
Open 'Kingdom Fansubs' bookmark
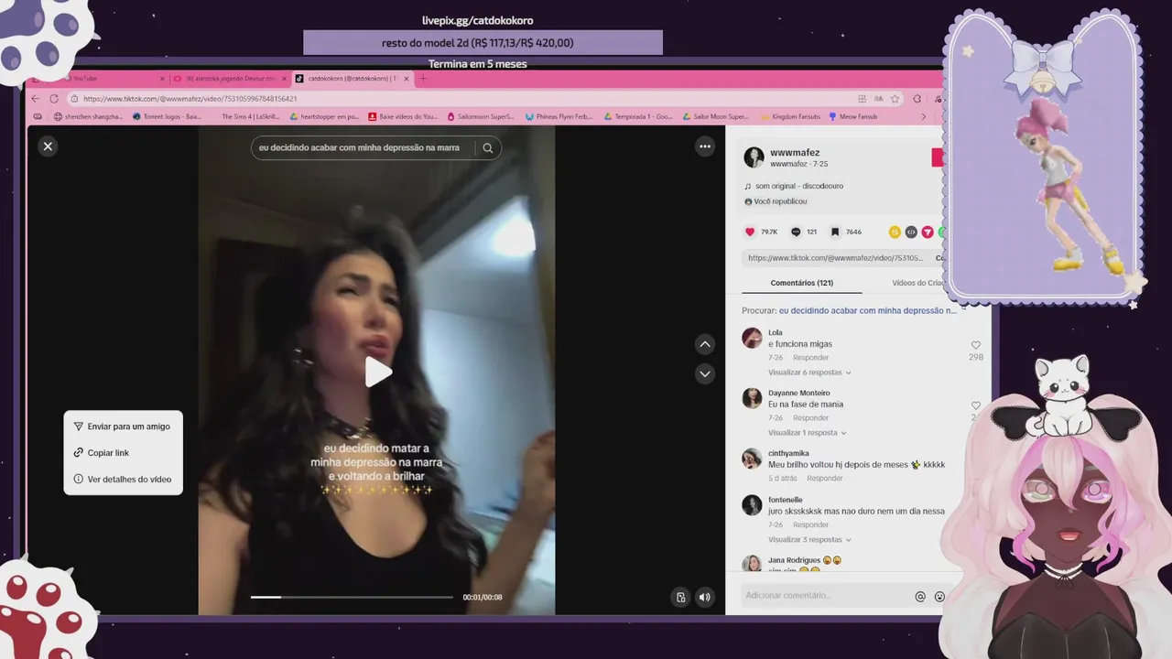(790, 116)
